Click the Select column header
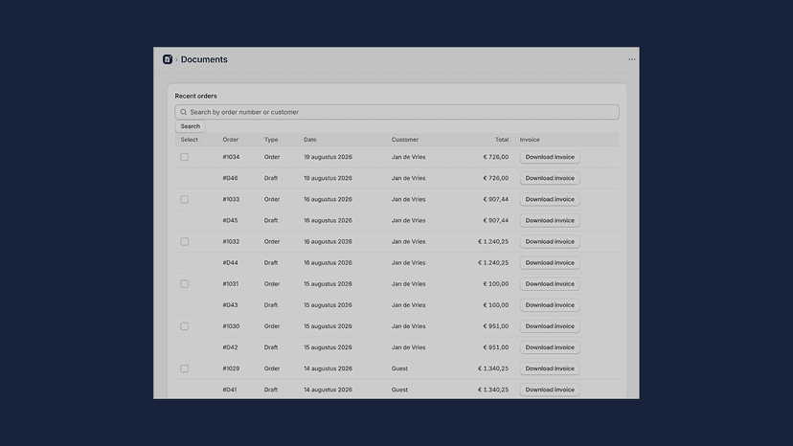This screenshot has height=446, width=793. coord(189,140)
